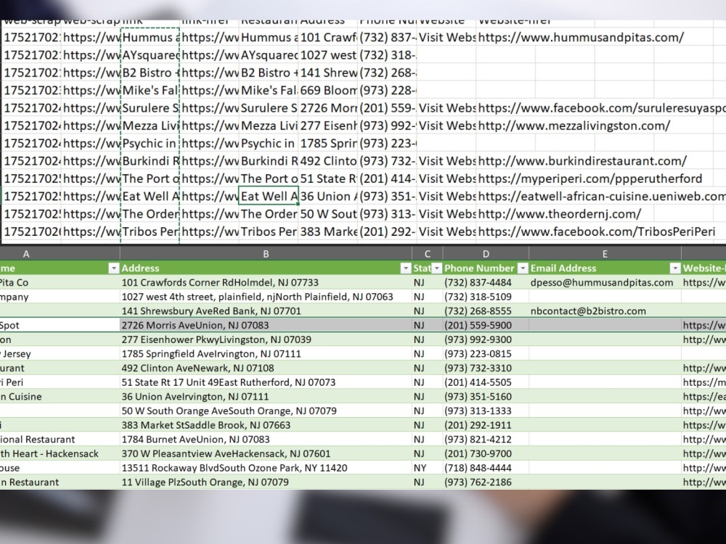The image size is (726, 544).
Task: Select phone number (718) 848-4444
Action: pyautogui.click(x=486, y=468)
